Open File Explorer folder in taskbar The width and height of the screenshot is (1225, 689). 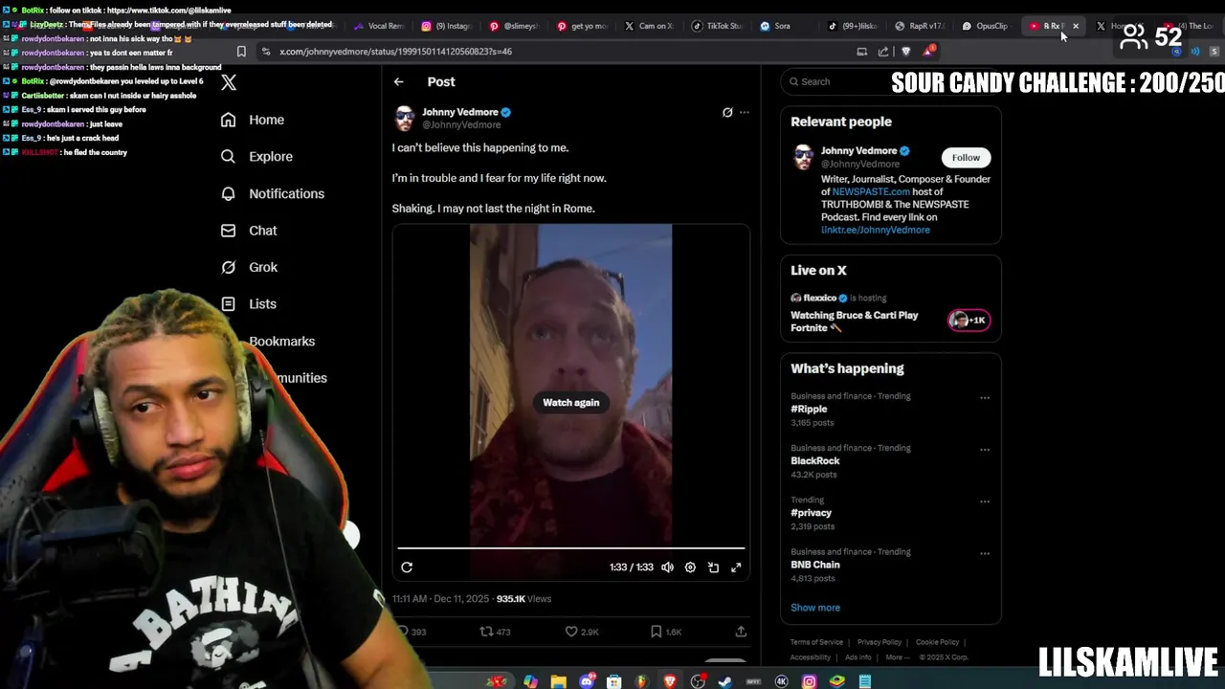coord(558,681)
